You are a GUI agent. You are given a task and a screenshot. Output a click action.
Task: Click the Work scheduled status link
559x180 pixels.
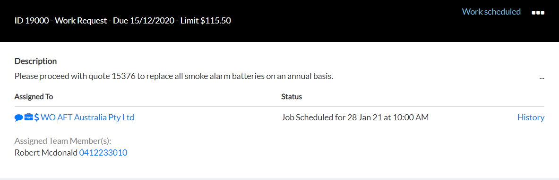click(491, 11)
